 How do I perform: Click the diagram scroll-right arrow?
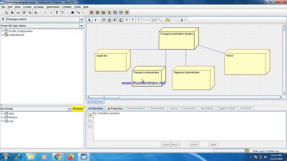click(x=280, y=97)
